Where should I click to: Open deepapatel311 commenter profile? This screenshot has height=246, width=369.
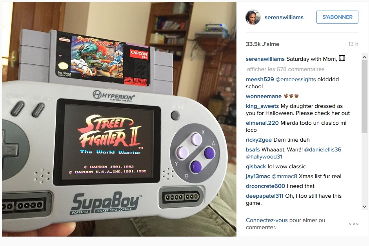click(x=265, y=196)
